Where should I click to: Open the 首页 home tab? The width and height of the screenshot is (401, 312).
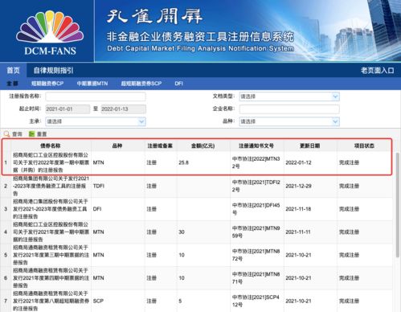pos(13,71)
